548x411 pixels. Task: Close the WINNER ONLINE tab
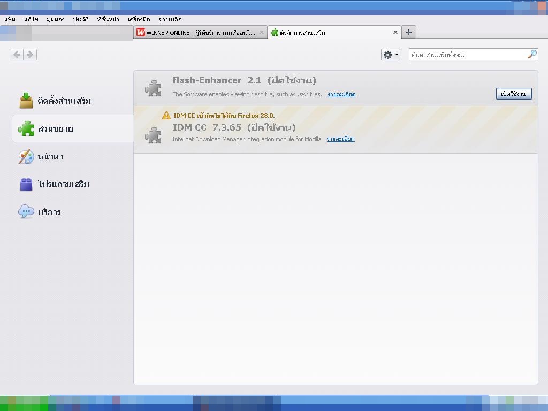tap(261, 32)
